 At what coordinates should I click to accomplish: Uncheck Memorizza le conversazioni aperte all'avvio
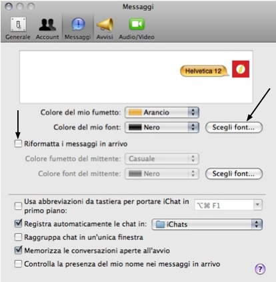coord(18,251)
